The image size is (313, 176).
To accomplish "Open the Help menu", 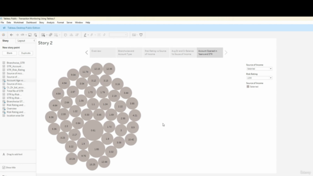I will tap(88, 22).
